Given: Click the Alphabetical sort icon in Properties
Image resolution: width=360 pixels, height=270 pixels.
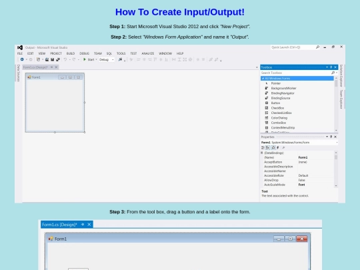Looking at the screenshot, I should 268,147.
